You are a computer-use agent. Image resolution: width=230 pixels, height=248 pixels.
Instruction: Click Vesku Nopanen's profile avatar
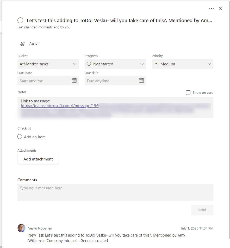pos(21,228)
